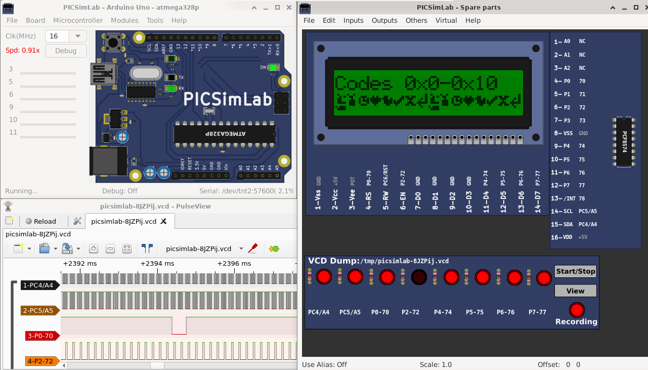Click the slider bar for pin 11
Image resolution: width=648 pixels, height=370 pixels.
point(48,137)
